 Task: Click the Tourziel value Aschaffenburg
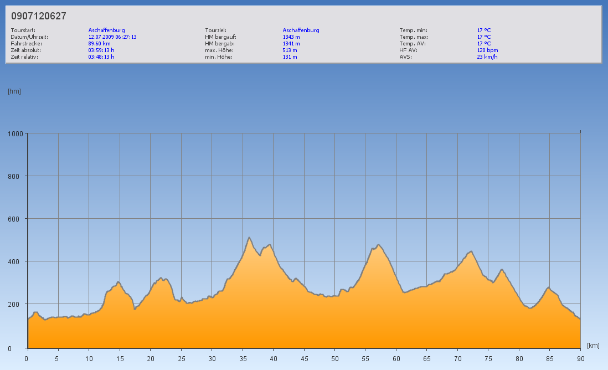pos(301,30)
